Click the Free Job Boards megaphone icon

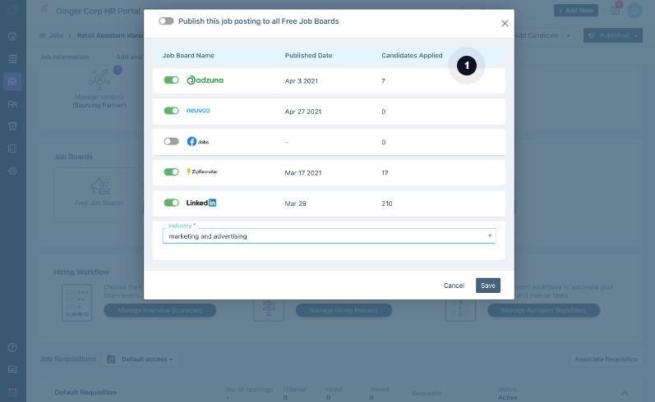point(99,186)
